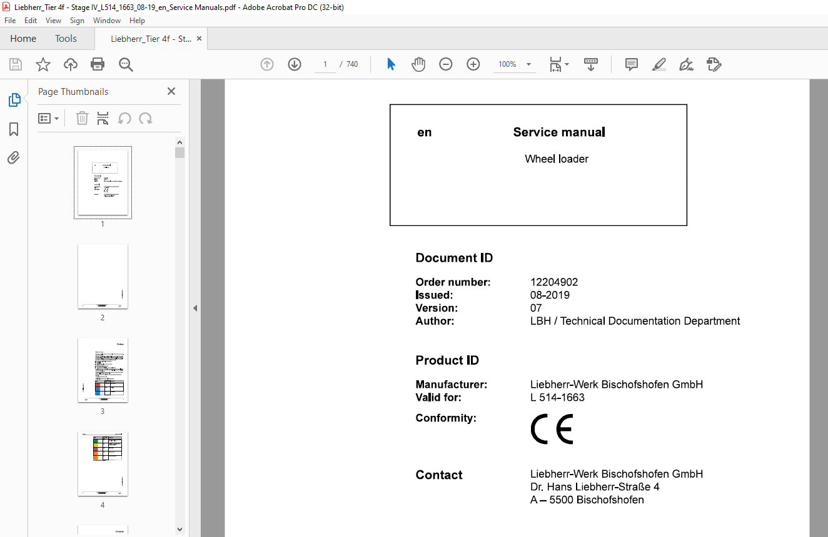Go to previous page arrow
828x537 pixels.
pyautogui.click(x=267, y=64)
